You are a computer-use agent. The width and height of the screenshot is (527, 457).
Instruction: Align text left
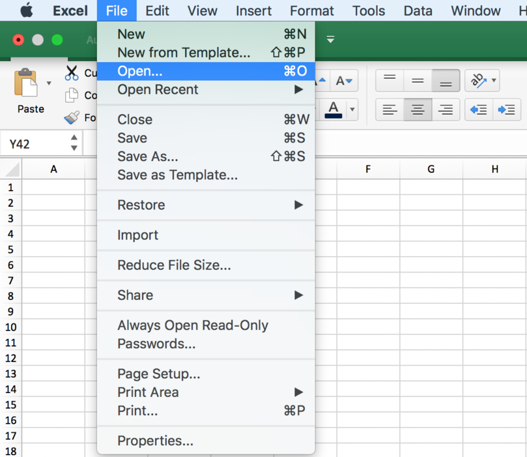(390, 110)
